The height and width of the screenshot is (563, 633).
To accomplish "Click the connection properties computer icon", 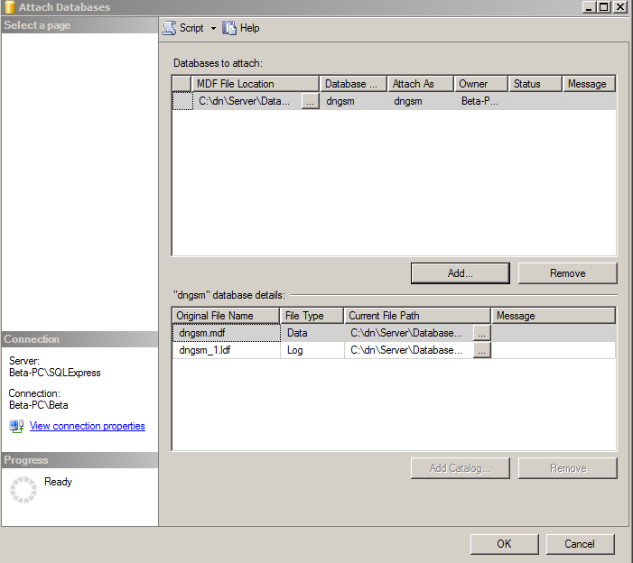I will (x=16, y=426).
